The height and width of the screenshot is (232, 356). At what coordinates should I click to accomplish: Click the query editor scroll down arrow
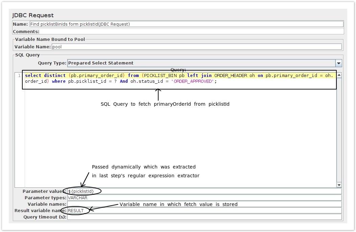339,185
